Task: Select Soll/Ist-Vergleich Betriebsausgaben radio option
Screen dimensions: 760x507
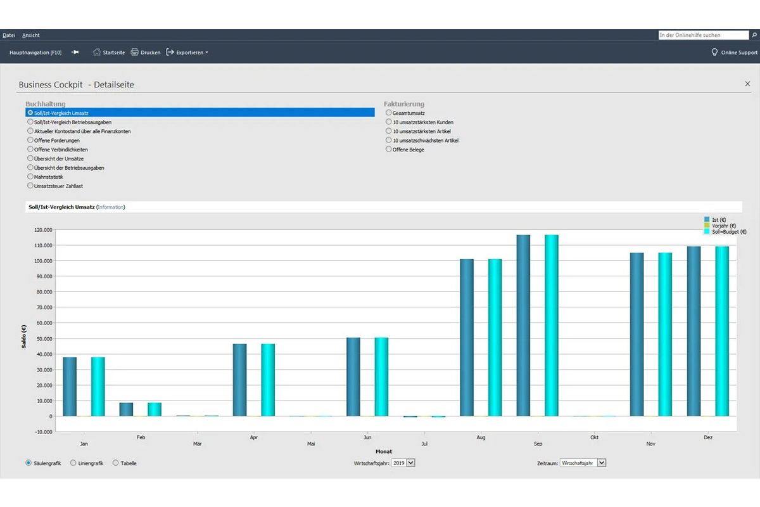Action: (x=30, y=122)
